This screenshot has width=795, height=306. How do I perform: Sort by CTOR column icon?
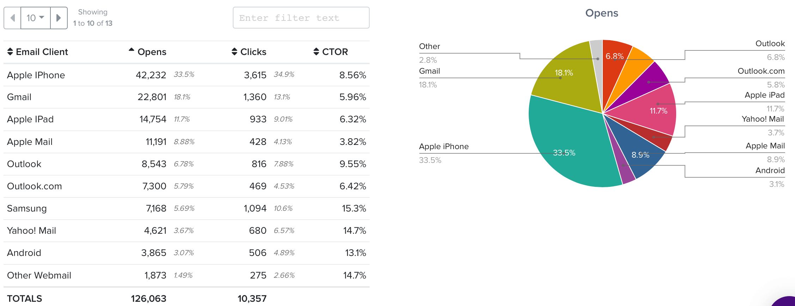pyautogui.click(x=316, y=52)
